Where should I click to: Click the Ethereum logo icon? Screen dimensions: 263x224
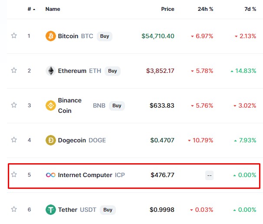pos(51,71)
